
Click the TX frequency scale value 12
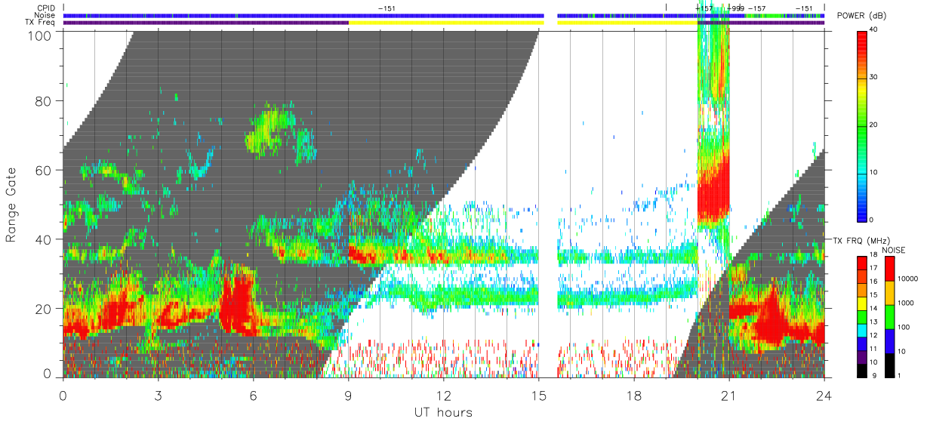tap(873, 335)
